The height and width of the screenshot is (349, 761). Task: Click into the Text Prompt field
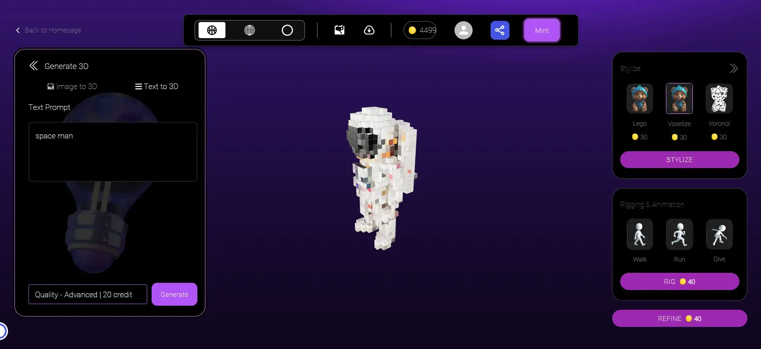113,152
